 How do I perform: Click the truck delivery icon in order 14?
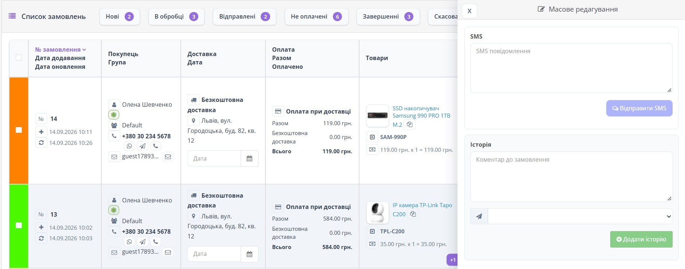[193, 100]
